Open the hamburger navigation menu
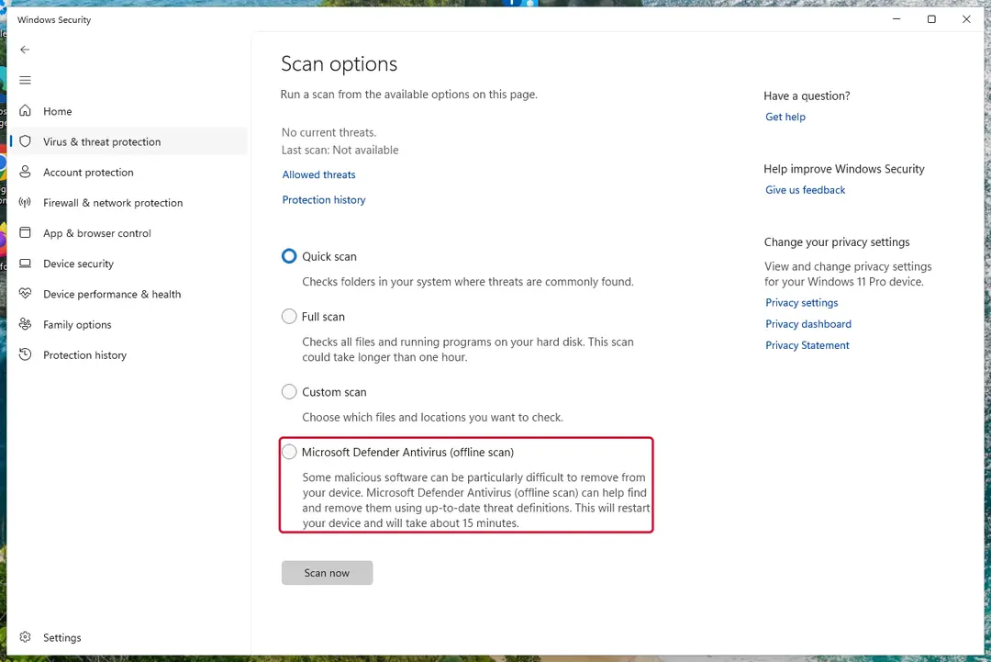The width and height of the screenshot is (991, 662). tap(26, 80)
